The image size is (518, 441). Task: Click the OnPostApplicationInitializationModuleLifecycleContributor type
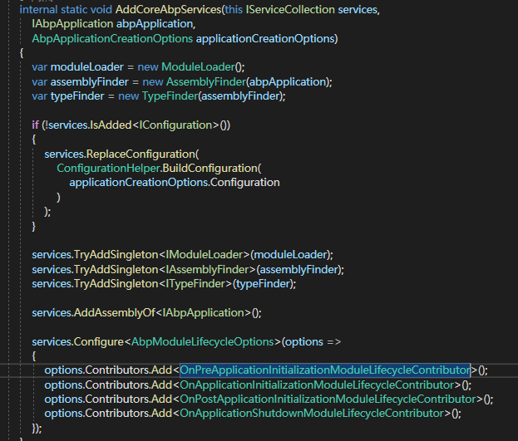click(x=328, y=399)
